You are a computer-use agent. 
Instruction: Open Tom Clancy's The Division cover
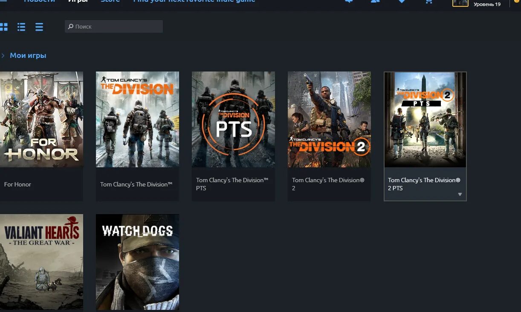[137, 119]
